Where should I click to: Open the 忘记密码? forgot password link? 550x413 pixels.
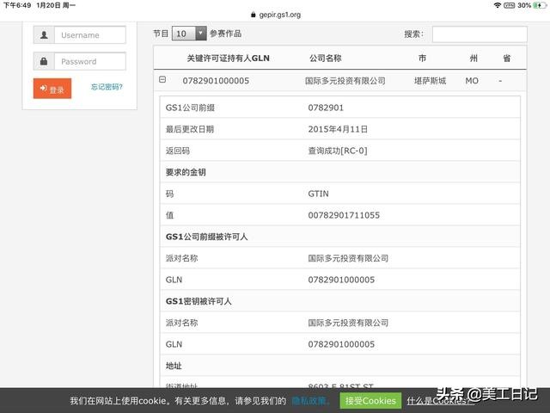click(x=107, y=87)
